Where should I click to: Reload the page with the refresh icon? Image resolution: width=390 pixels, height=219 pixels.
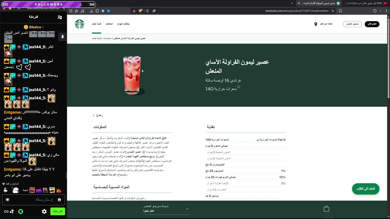click(x=375, y=11)
